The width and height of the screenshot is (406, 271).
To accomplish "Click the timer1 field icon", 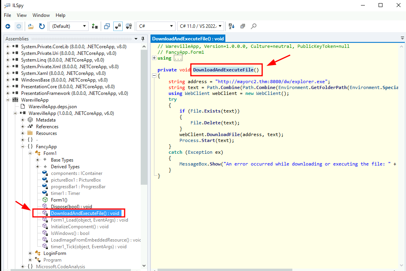I will click(x=45, y=193).
